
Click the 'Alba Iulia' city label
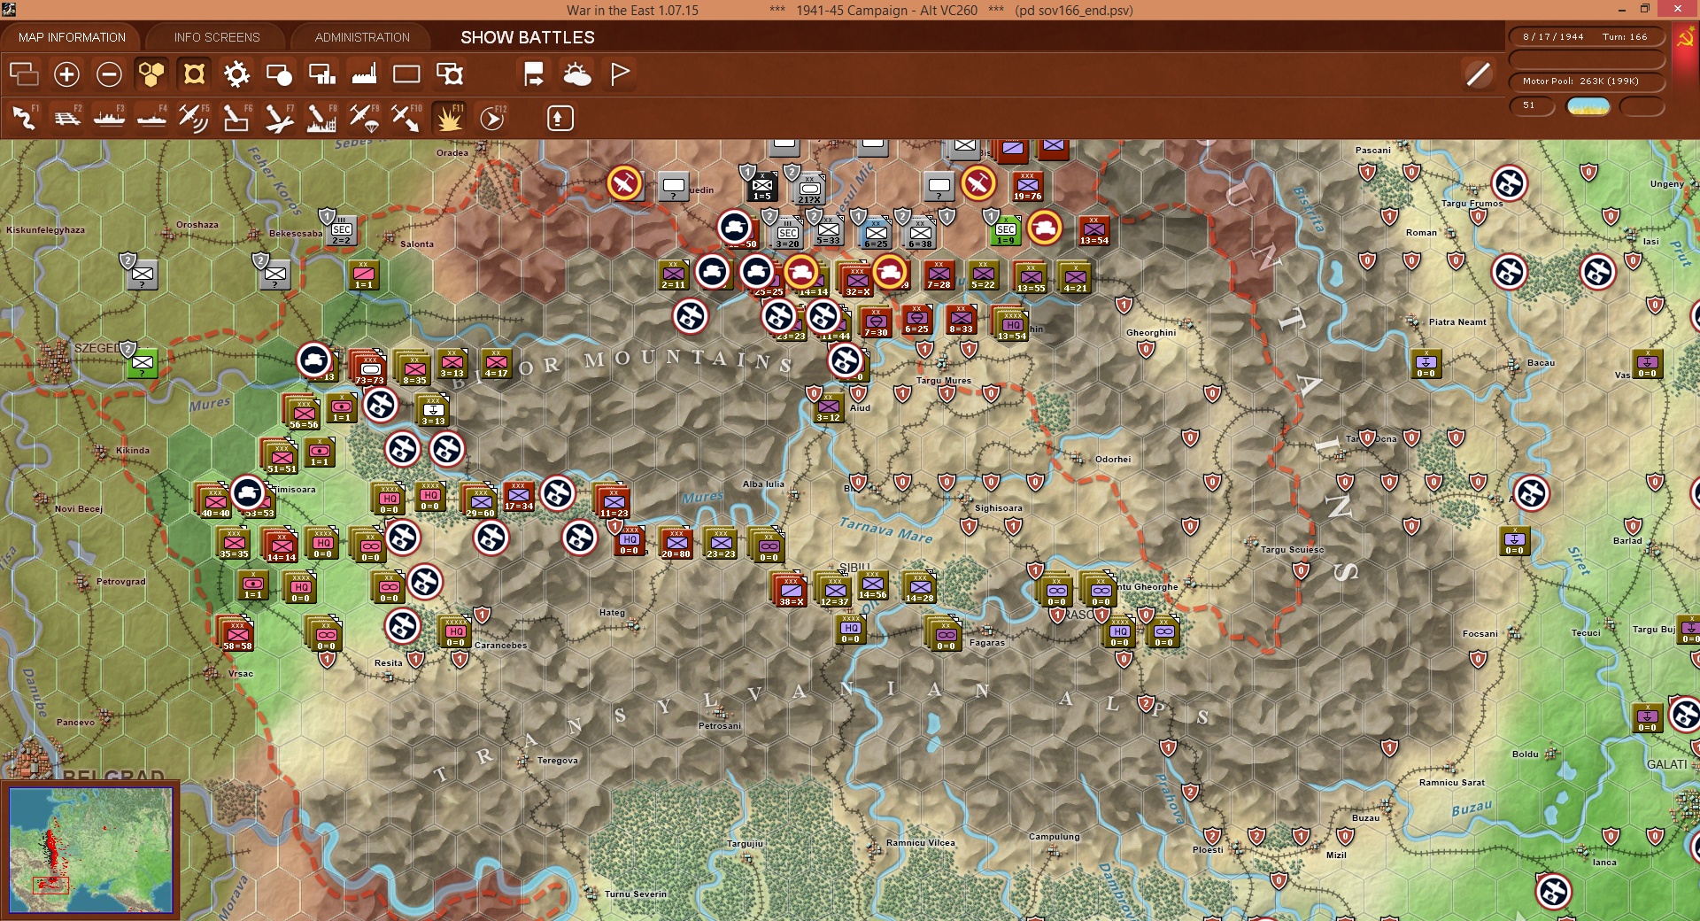(x=763, y=484)
